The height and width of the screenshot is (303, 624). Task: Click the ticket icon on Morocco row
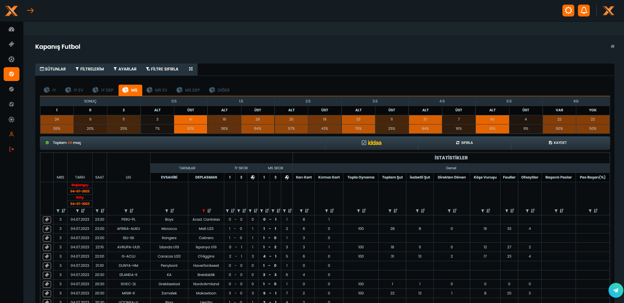pyautogui.click(x=47, y=229)
